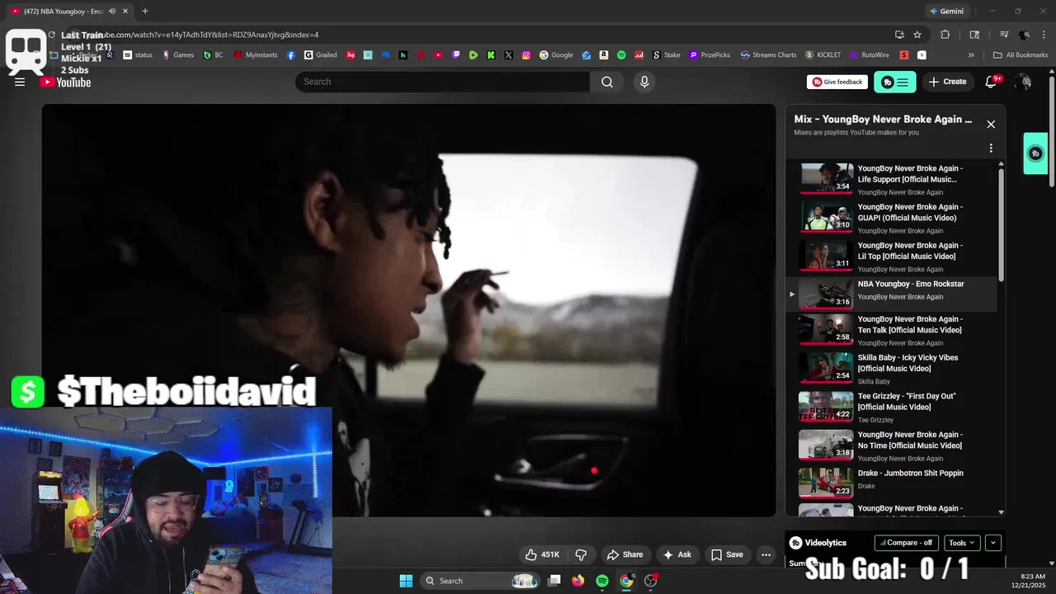Screen dimensions: 1056x594
Task: Click the Ask button under the video
Action: pos(677,554)
